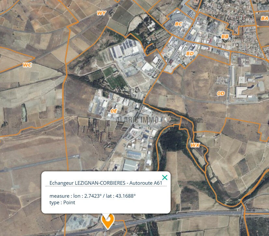Click the green sports field near OE
This screenshot has width=269, height=236.
(117, 81)
